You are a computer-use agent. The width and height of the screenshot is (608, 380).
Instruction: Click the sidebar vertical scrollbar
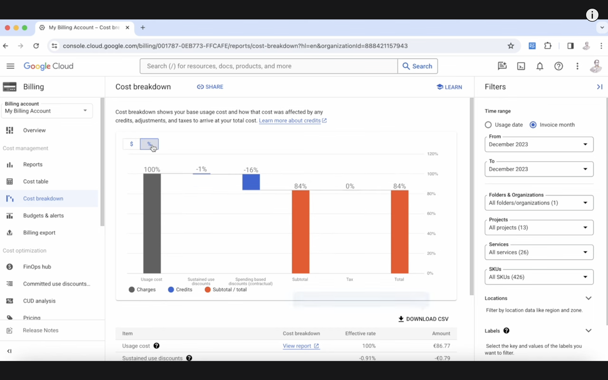[x=102, y=162]
